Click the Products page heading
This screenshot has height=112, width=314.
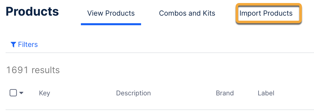(32, 12)
